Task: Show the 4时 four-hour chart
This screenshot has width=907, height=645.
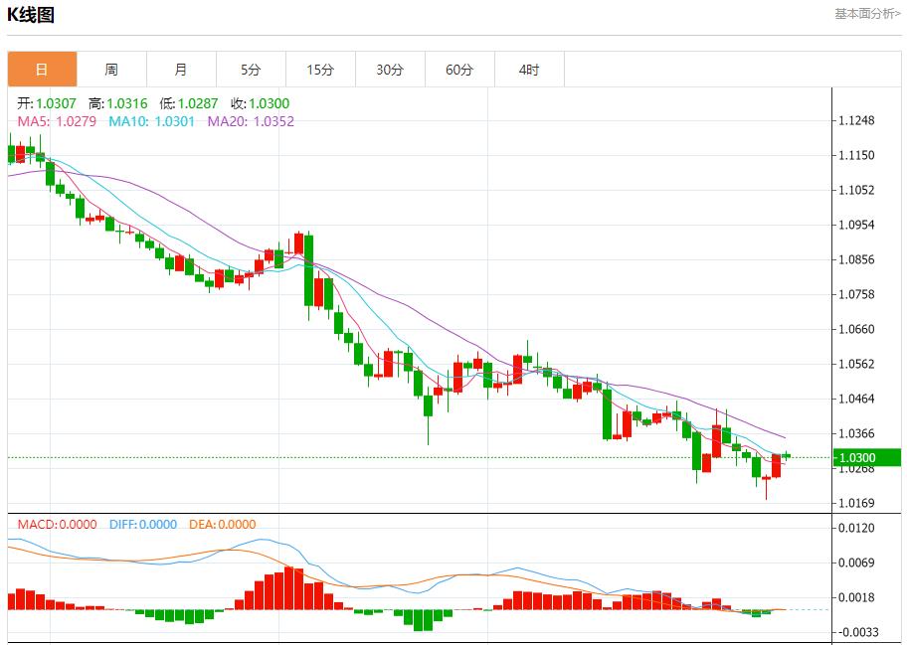Action: [x=529, y=70]
